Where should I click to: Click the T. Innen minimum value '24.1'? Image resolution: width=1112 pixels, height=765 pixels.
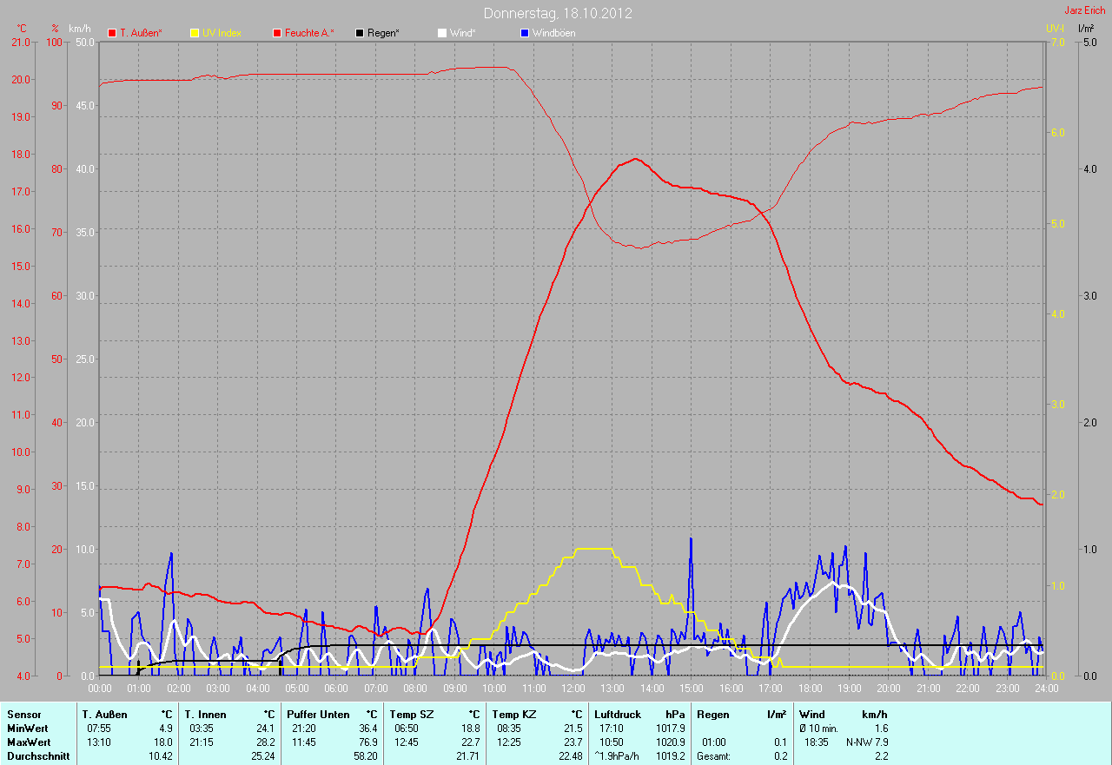click(266, 729)
